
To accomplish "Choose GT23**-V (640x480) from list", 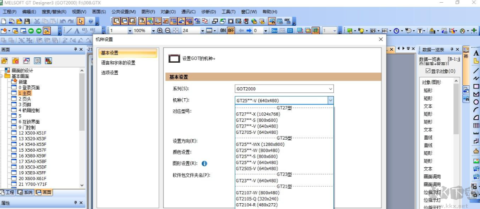I will tap(256, 181).
